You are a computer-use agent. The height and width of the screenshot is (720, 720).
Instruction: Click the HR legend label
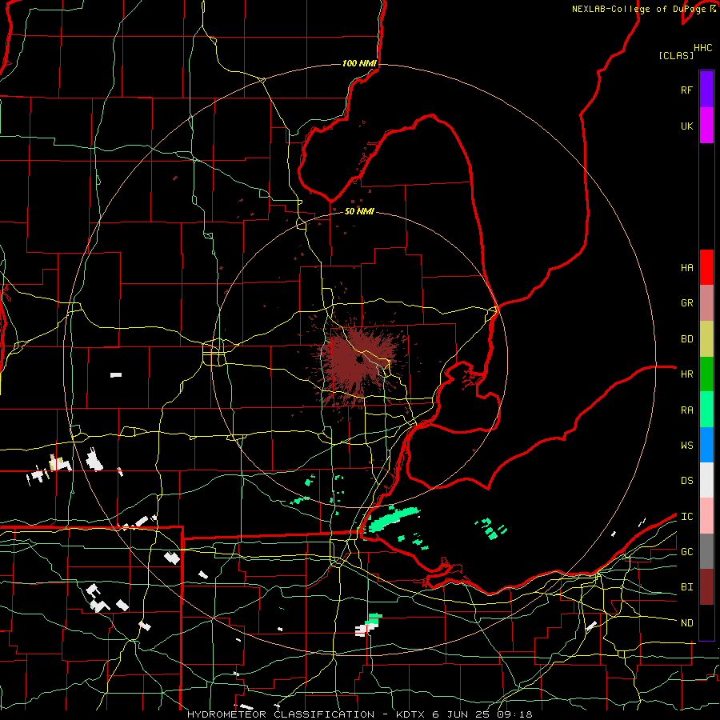point(686,374)
